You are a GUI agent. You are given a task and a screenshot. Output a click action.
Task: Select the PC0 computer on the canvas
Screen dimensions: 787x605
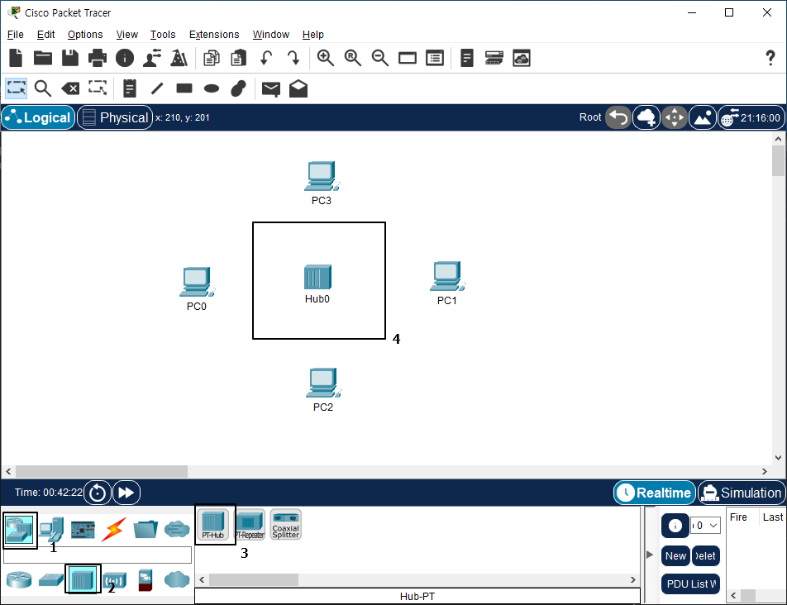(x=197, y=282)
